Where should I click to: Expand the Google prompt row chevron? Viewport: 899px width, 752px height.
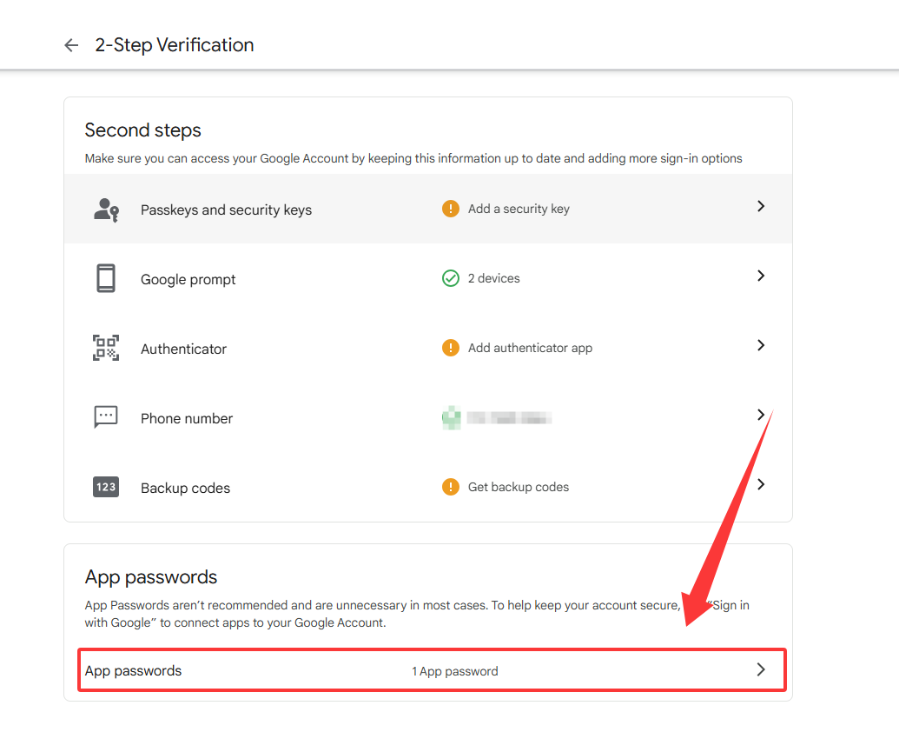pyautogui.click(x=761, y=276)
